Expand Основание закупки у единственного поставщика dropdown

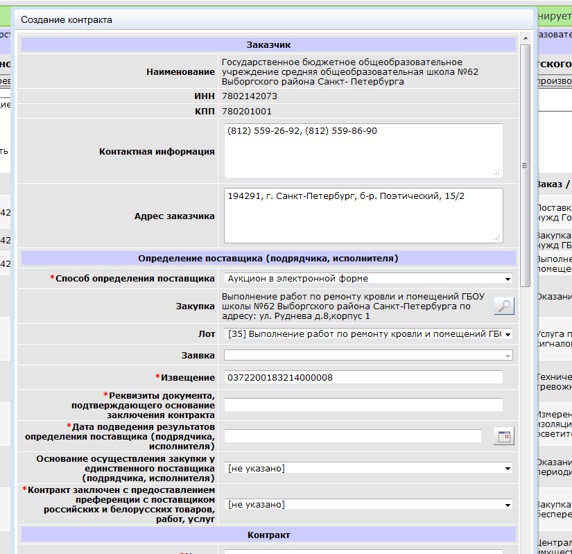click(368, 468)
